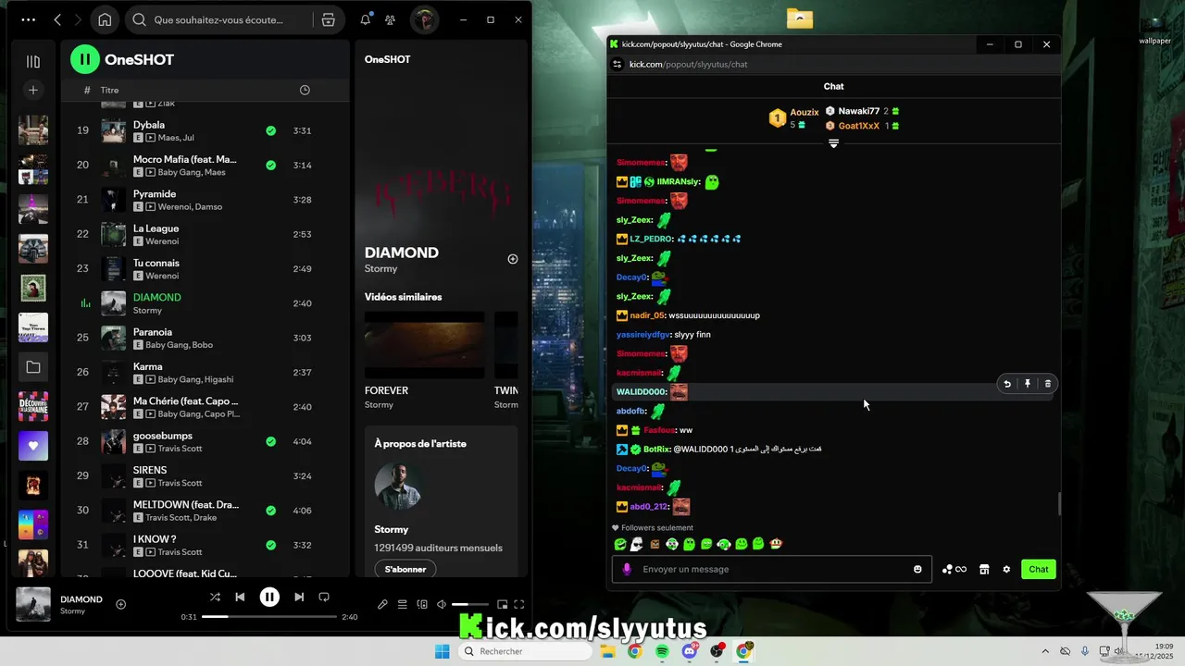The height and width of the screenshot is (666, 1185).
Task: Mute Spotify volume speaker icon
Action: coord(442,604)
